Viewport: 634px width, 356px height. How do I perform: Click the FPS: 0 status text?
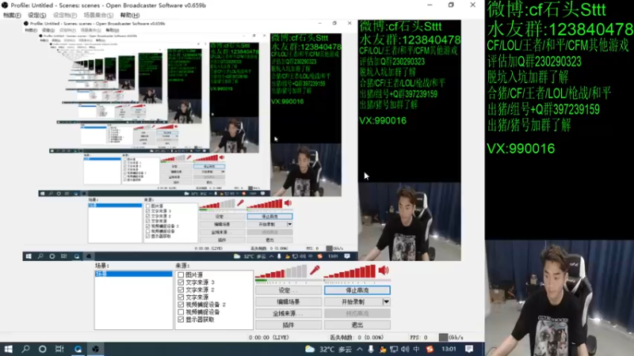(x=418, y=338)
